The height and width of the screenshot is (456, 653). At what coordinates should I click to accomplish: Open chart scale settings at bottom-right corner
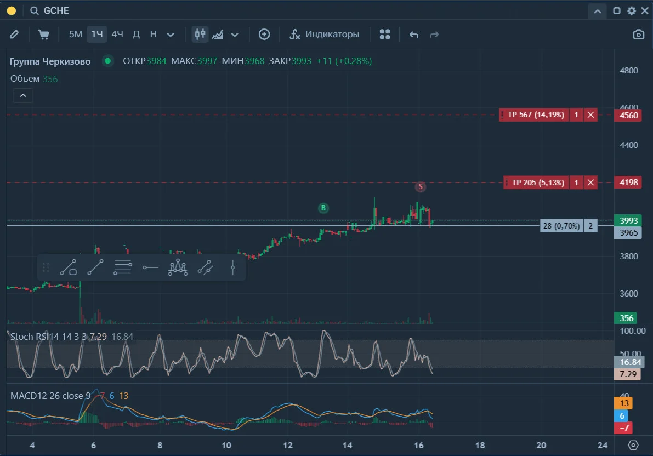[633, 445]
